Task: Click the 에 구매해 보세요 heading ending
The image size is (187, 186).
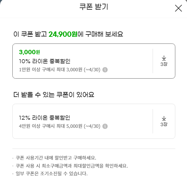Action: pyautogui.click(x=100, y=34)
